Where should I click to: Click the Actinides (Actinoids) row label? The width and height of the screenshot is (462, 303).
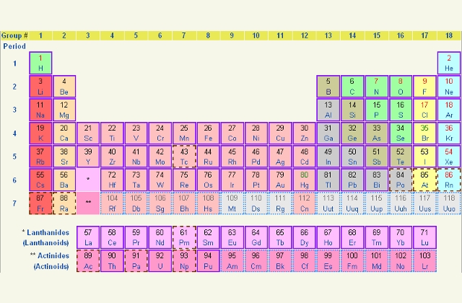[x=43, y=260]
